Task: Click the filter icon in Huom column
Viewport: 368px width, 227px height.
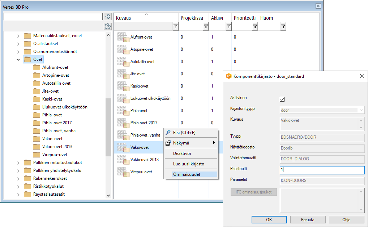Action: tap(283, 26)
